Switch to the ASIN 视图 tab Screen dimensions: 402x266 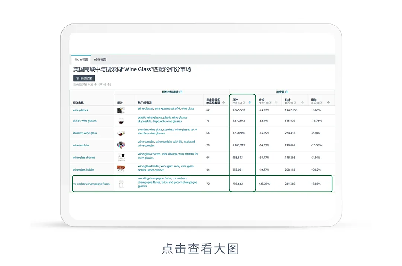pyautogui.click(x=100, y=59)
